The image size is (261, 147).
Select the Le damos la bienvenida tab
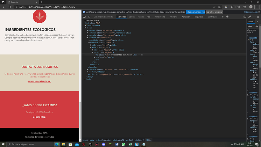103,17
